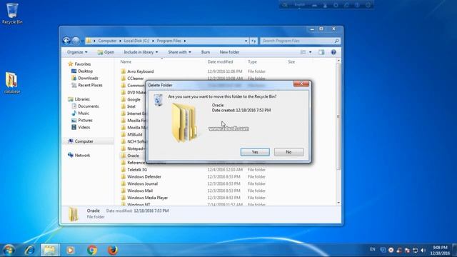Launch Google Chrome from taskbar
457x257 pixels.
pyautogui.click(x=92, y=250)
